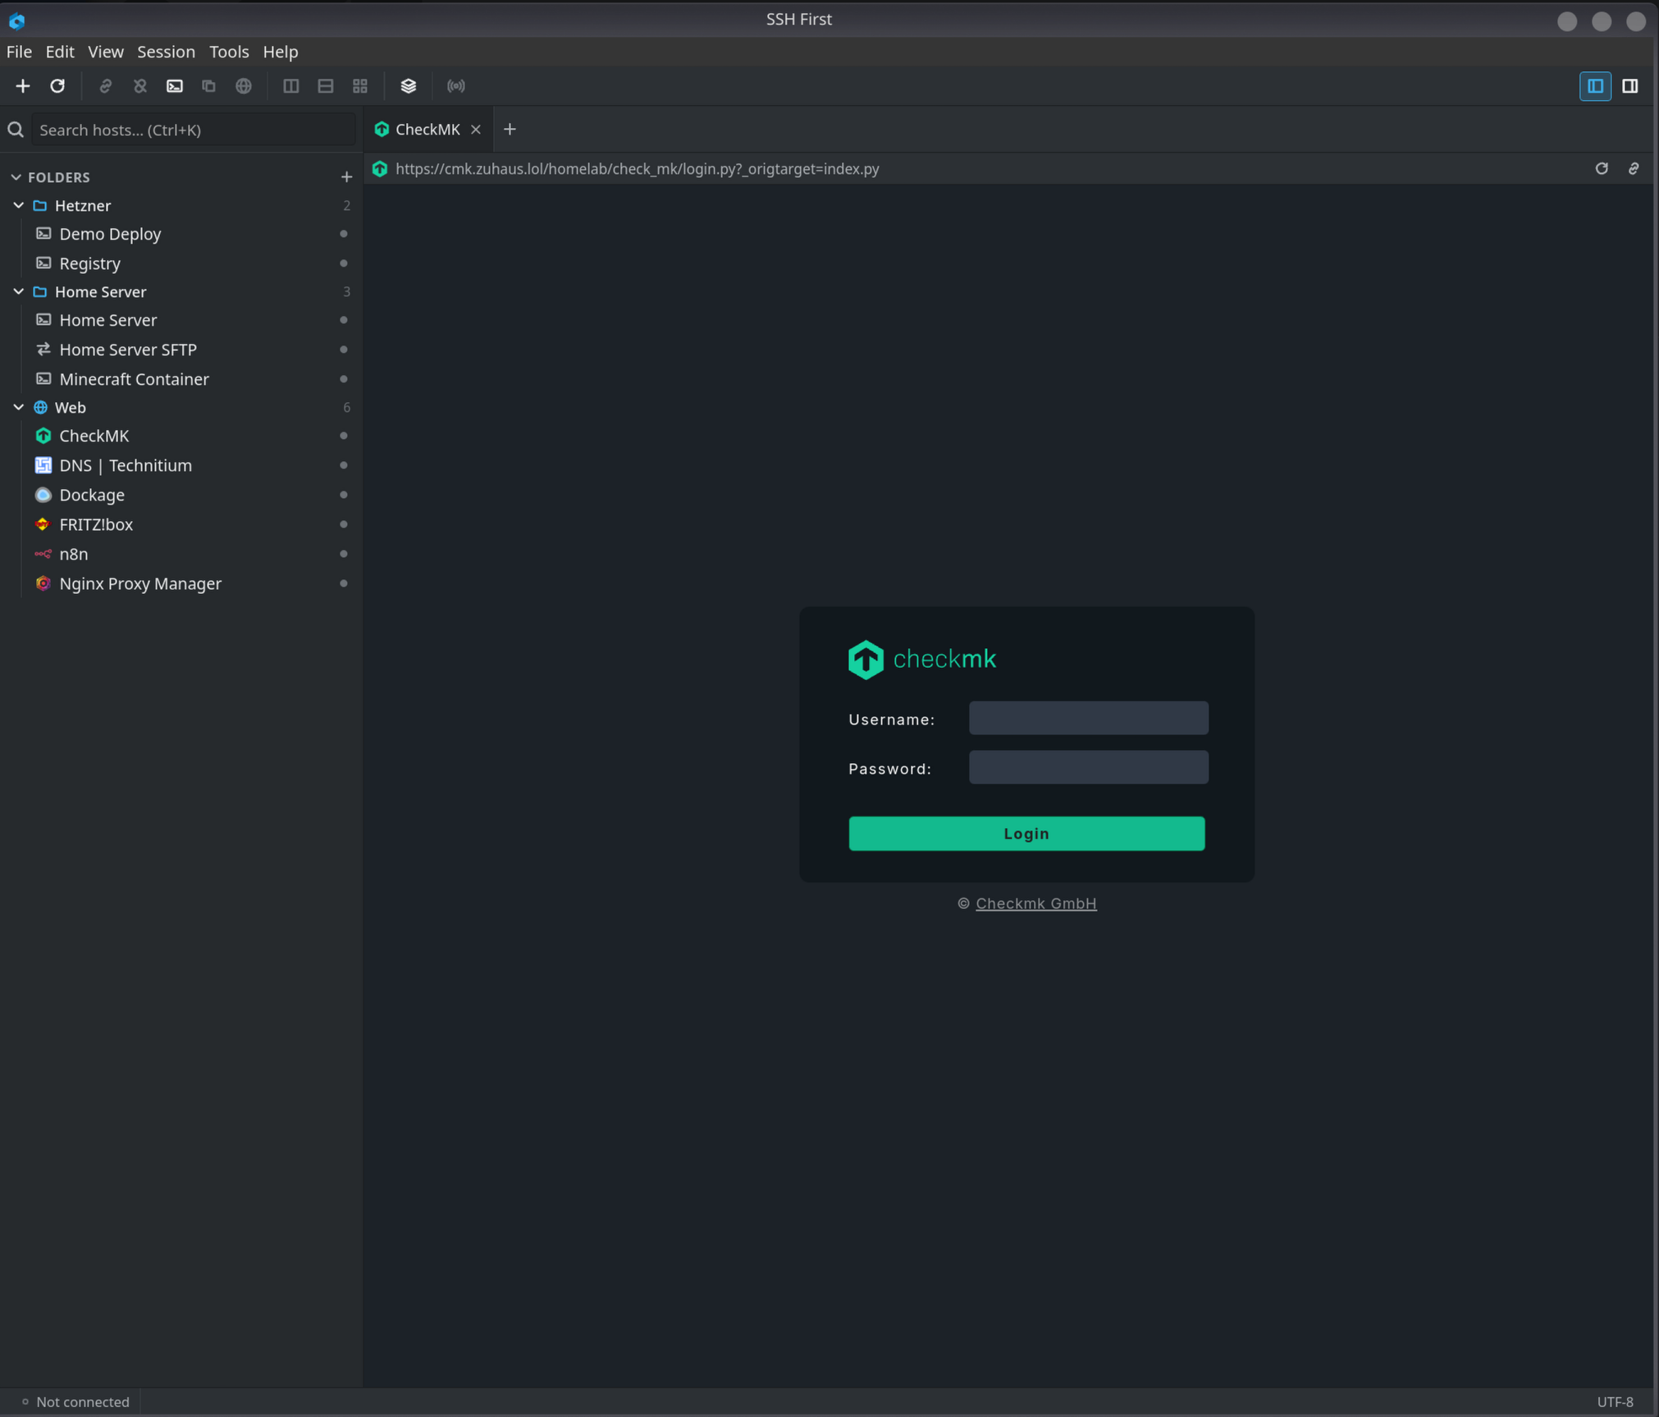Click the Username input field
Viewport: 1659px width, 1417px height.
1088,718
